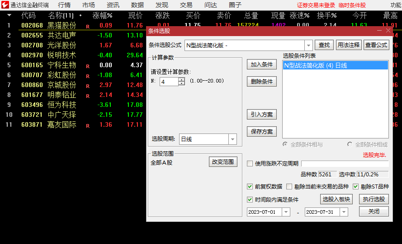402x244 pixels.
Task: Click the 用法注释 button
Action: tap(349, 45)
